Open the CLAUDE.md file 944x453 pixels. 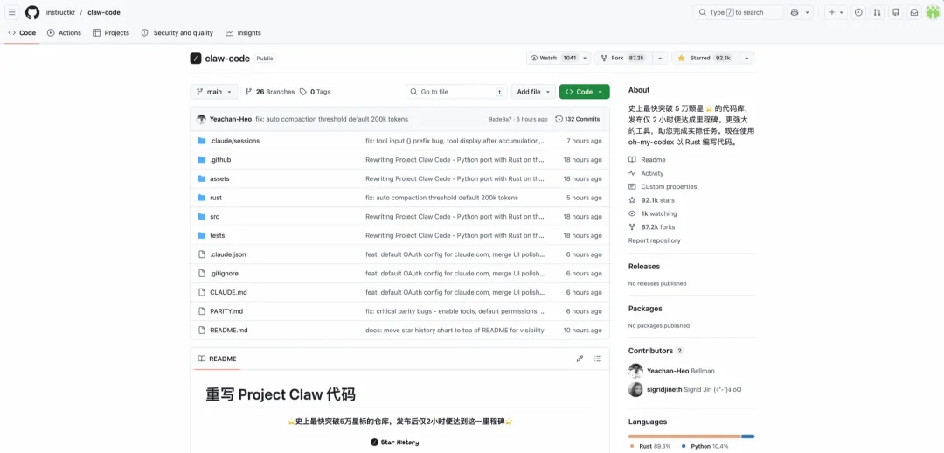228,292
